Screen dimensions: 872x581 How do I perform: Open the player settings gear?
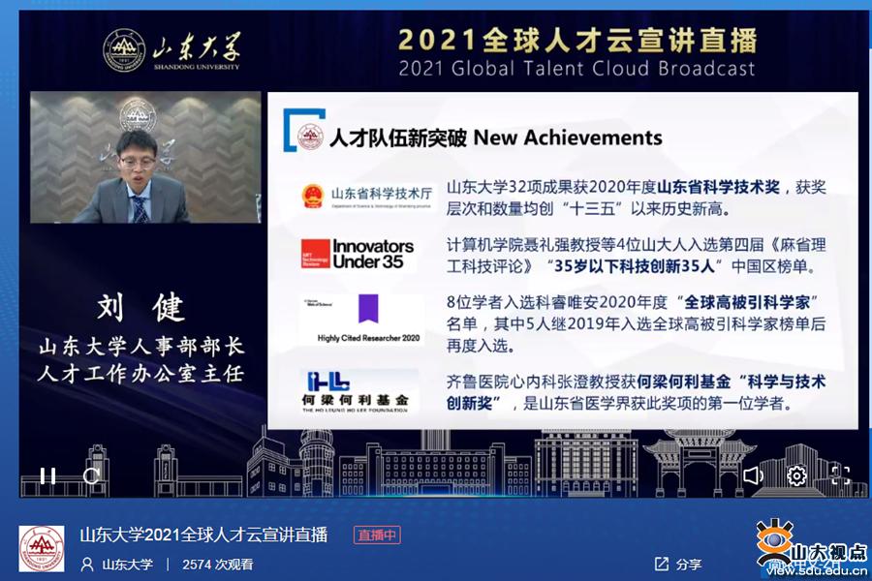click(x=796, y=475)
